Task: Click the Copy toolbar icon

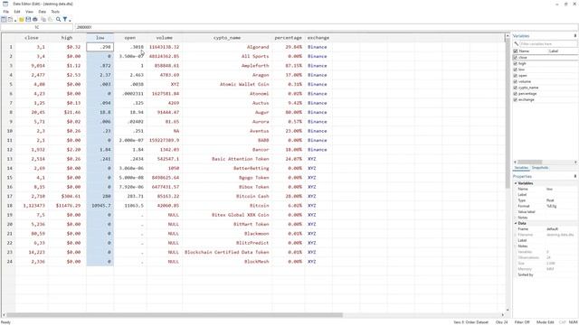Action: click(43, 19)
